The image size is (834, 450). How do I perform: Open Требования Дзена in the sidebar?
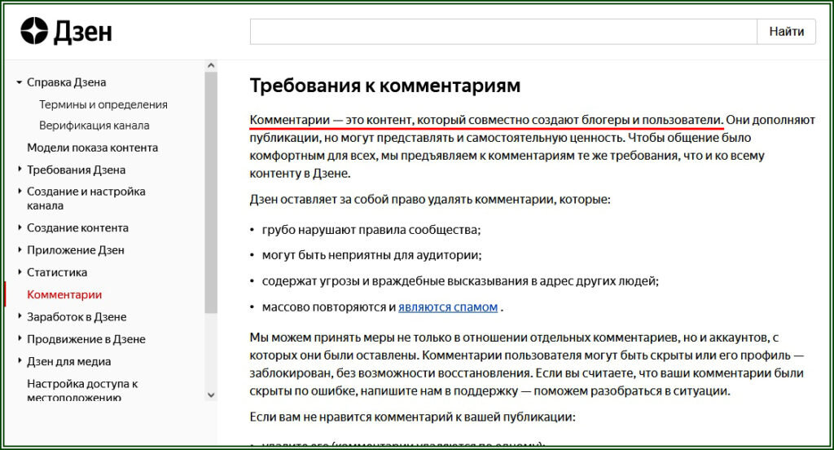[76, 170]
